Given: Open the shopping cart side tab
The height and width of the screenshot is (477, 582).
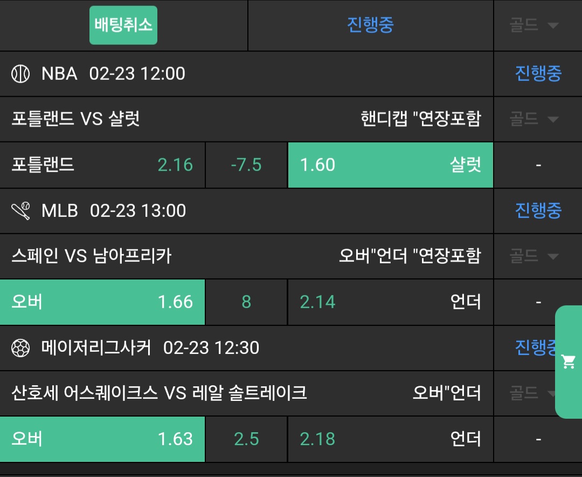Looking at the screenshot, I should (x=569, y=362).
